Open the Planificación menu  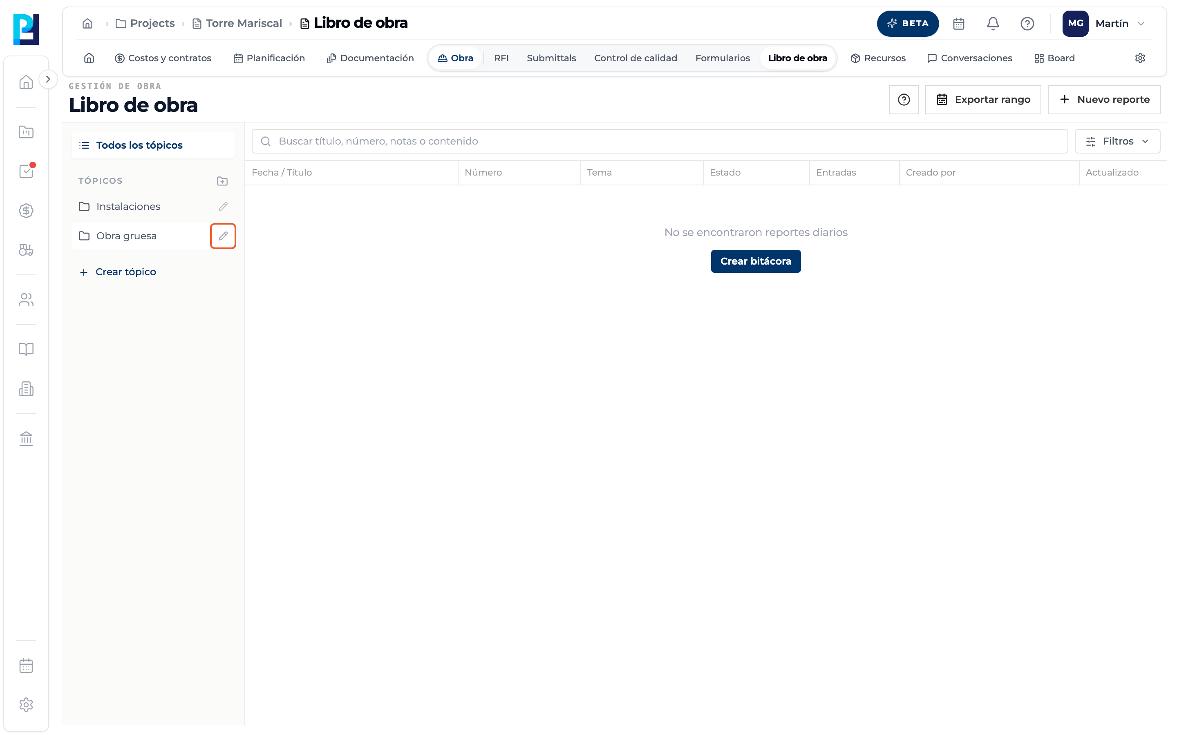click(x=269, y=58)
